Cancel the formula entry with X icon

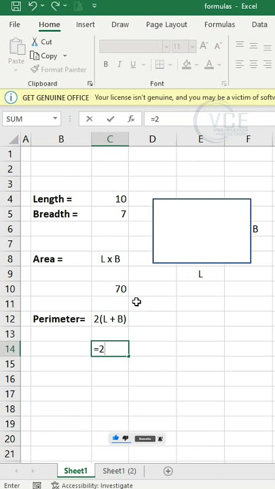coord(90,119)
